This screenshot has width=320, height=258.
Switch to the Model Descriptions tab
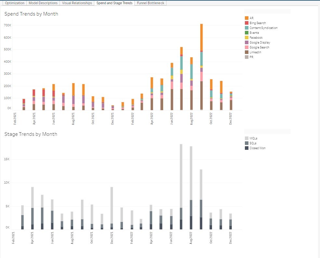(x=43, y=3)
